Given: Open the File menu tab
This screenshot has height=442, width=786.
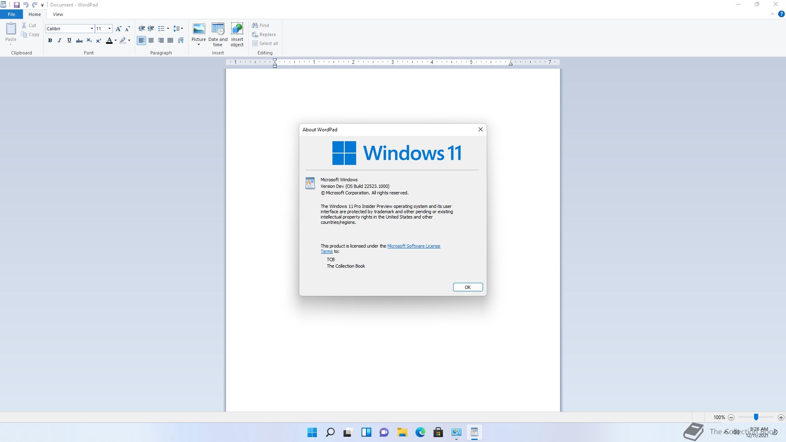Looking at the screenshot, I should click(11, 14).
